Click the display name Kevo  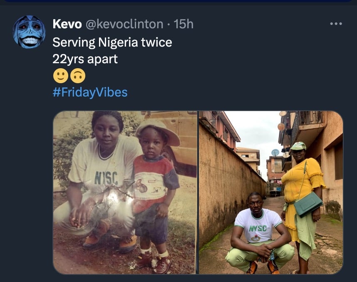coord(67,24)
